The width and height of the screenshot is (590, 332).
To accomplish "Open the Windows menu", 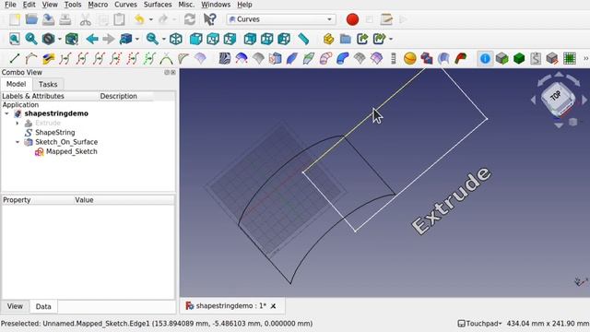I will 216,5.
